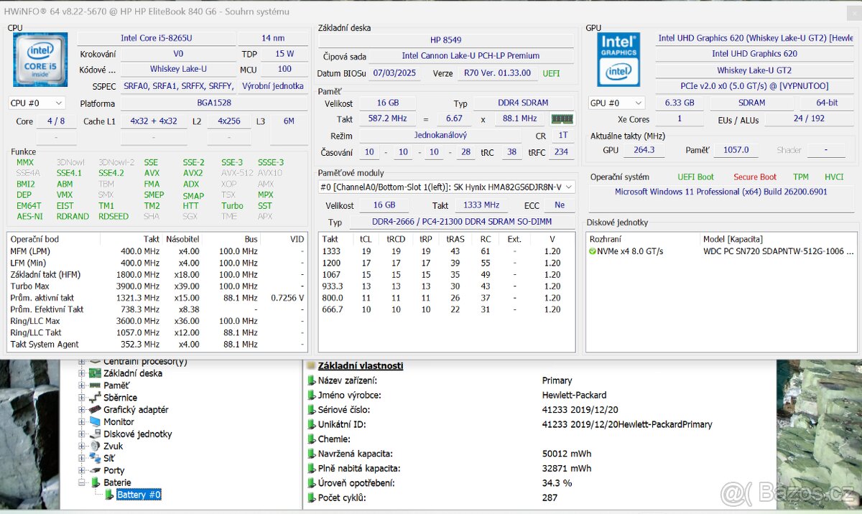This screenshot has height=514, width=862.
Task: Click the Zvuk speaker icon
Action: click(x=93, y=446)
